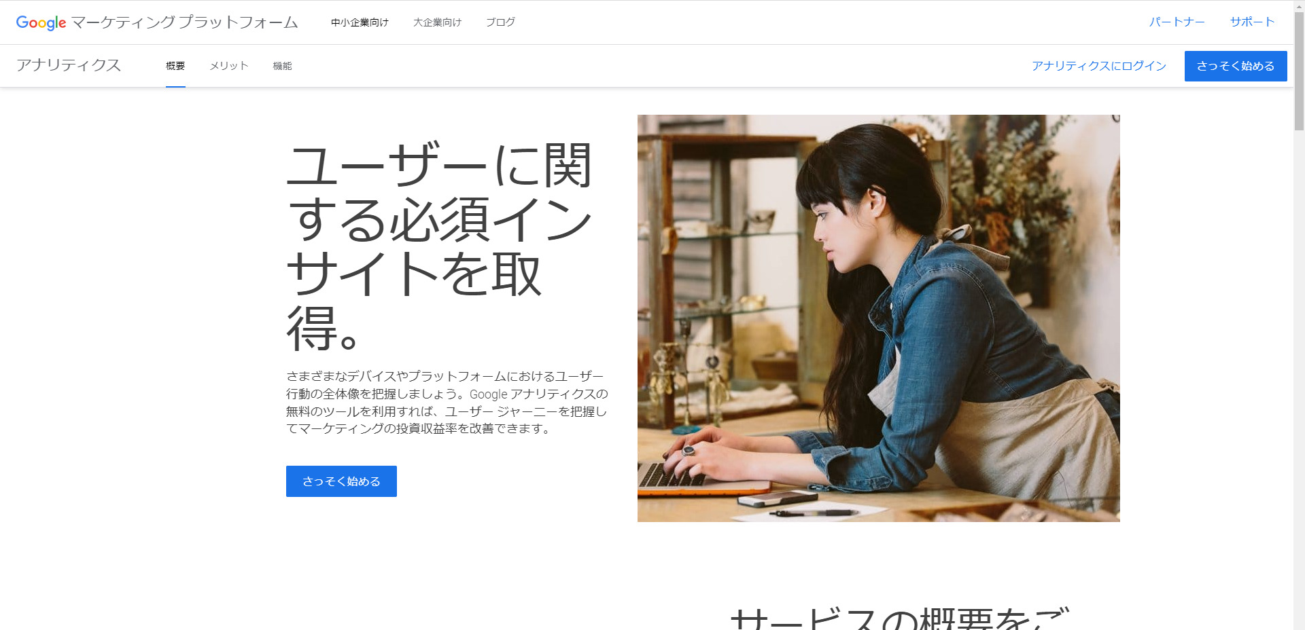Click the scrollbar up arrow
This screenshot has height=630, width=1305.
[1299, 5]
